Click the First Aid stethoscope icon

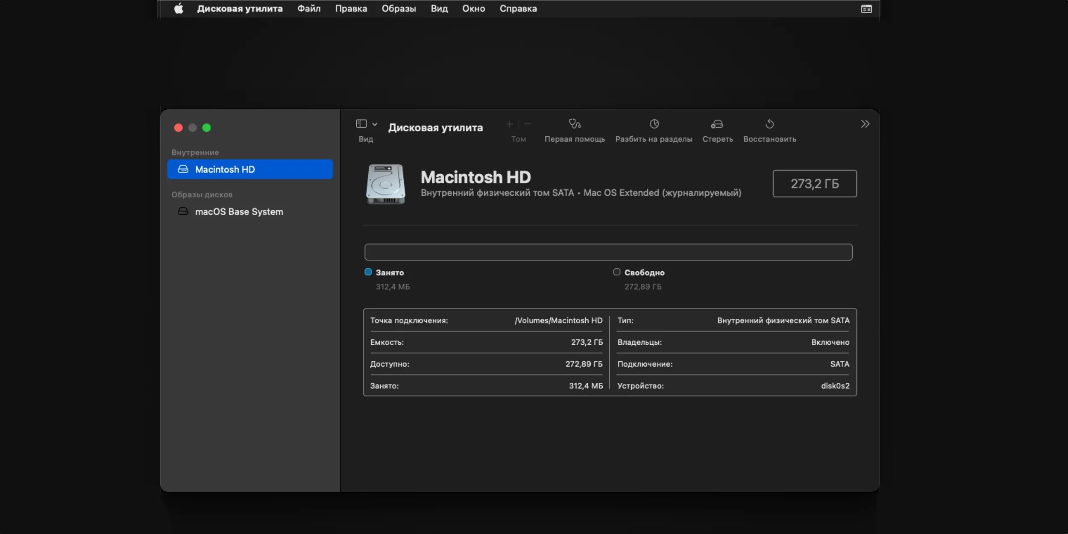pyautogui.click(x=575, y=124)
